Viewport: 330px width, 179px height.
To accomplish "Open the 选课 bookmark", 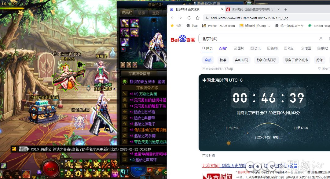I will click(x=192, y=26).
